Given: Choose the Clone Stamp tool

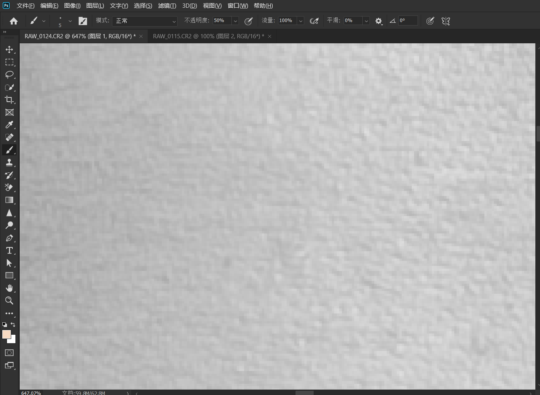Looking at the screenshot, I should pos(9,163).
